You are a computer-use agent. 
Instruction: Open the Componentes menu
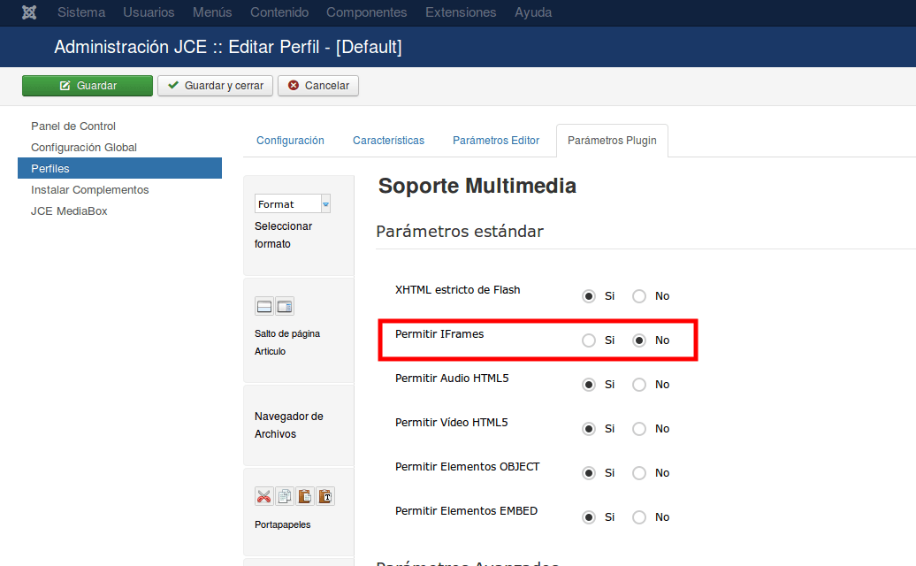tap(366, 12)
